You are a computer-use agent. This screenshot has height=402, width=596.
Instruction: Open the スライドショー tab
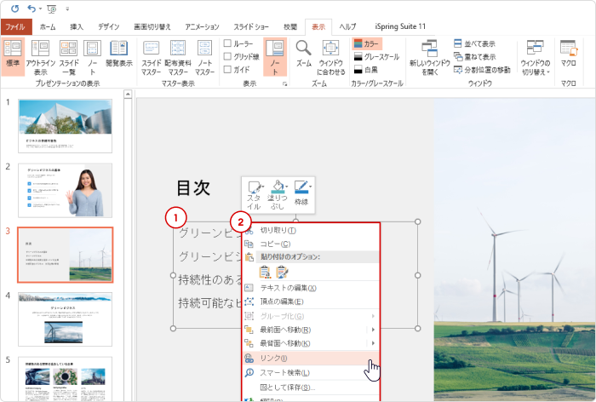(x=251, y=27)
